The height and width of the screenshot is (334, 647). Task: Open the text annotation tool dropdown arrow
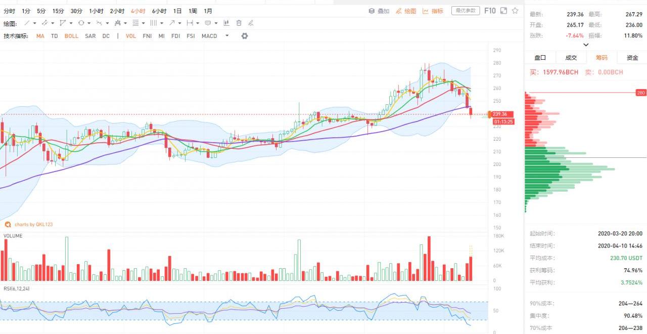point(216,23)
